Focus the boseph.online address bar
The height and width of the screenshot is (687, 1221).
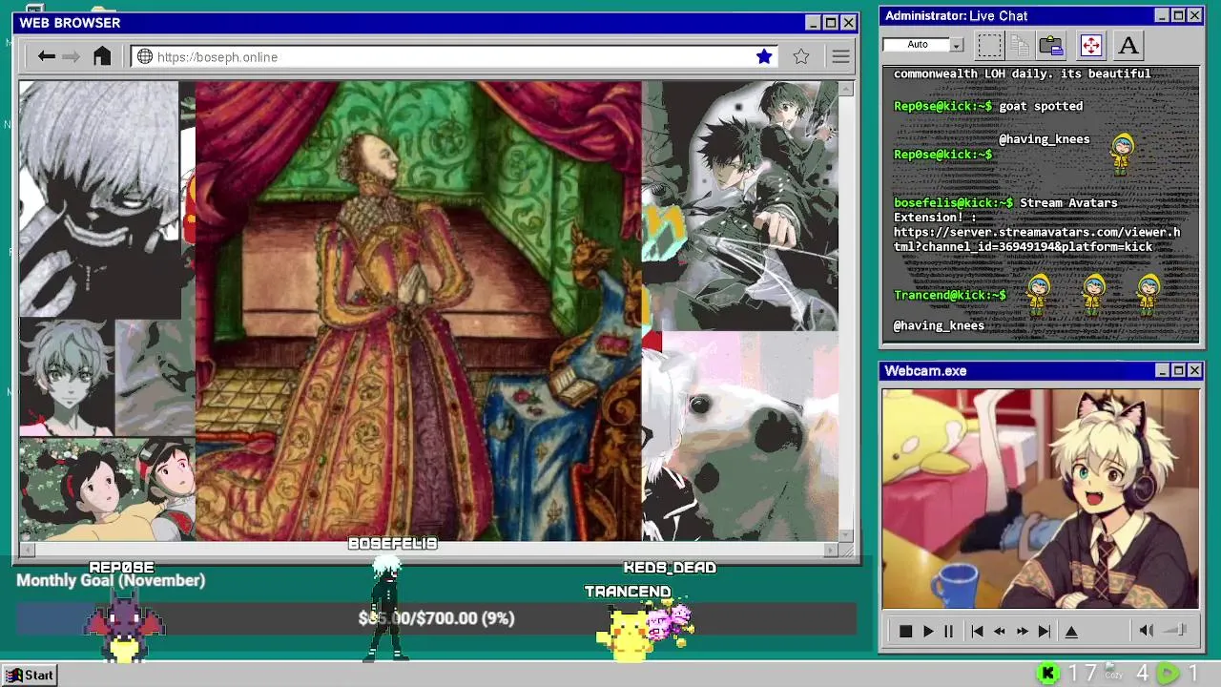click(x=455, y=56)
